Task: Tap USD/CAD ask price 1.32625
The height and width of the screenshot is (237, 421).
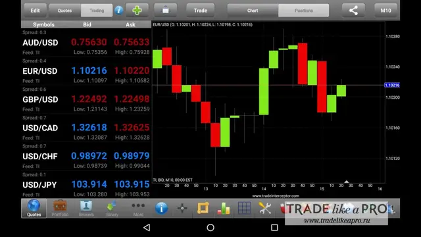Action: pos(132,128)
